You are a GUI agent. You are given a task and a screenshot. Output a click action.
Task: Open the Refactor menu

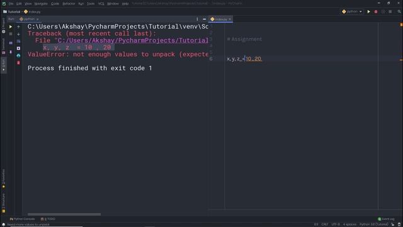[x=69, y=4]
